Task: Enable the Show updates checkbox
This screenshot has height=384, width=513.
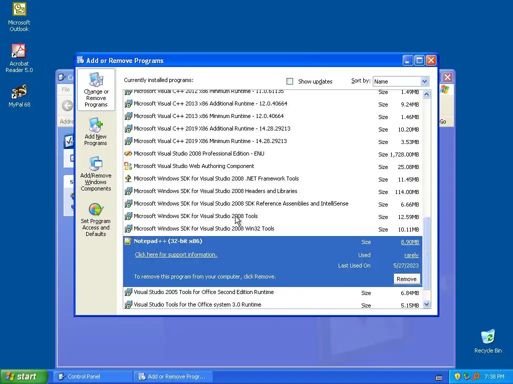Action: (x=290, y=81)
